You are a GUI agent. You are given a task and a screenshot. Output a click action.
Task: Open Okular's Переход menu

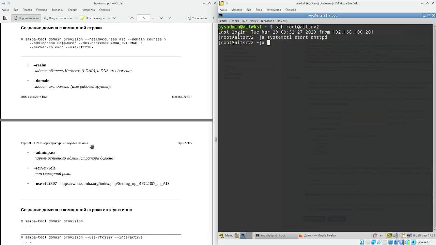pos(42,10)
